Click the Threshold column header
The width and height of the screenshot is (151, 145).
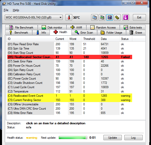[x=89, y=39]
